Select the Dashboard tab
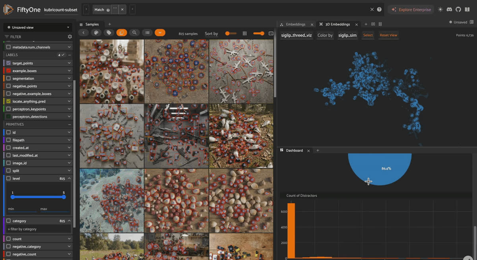The height and width of the screenshot is (260, 477). coord(295,150)
